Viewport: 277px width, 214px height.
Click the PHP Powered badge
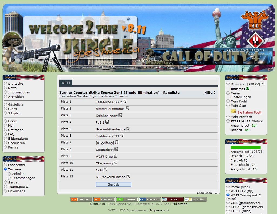click(x=150, y=199)
